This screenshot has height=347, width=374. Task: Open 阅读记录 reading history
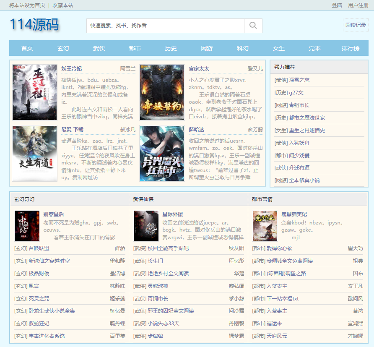pyautogui.click(x=355, y=26)
